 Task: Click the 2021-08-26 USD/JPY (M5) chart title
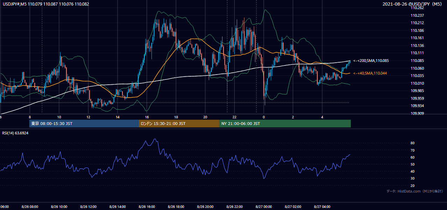413,4
